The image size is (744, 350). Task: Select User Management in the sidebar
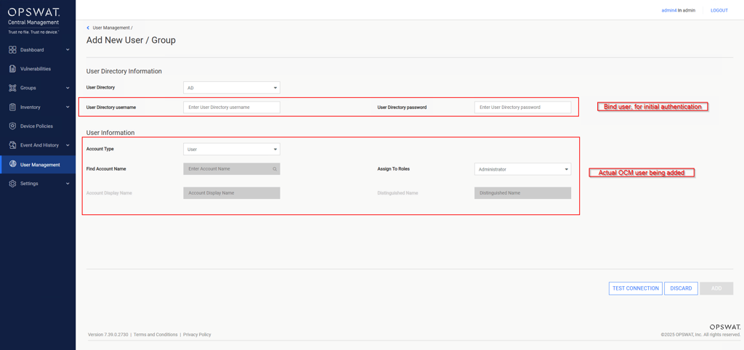pyautogui.click(x=38, y=165)
